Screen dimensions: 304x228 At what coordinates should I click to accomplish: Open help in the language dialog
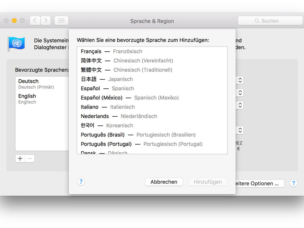click(x=81, y=181)
